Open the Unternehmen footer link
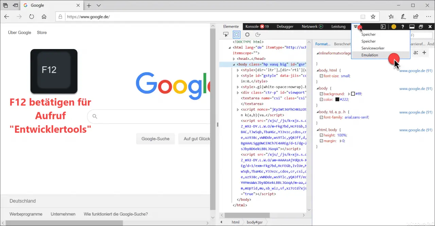Viewport: 435px width, 226px height. click(x=63, y=214)
